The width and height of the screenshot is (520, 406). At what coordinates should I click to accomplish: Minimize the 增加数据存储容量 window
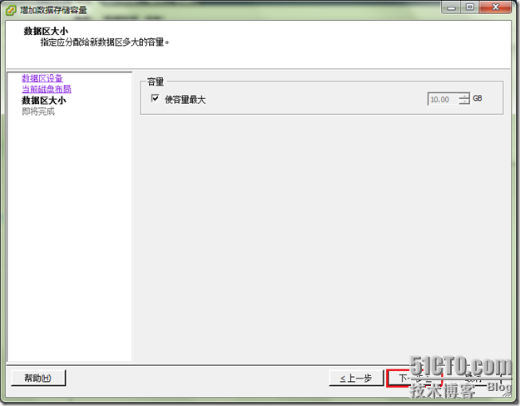click(451, 7)
